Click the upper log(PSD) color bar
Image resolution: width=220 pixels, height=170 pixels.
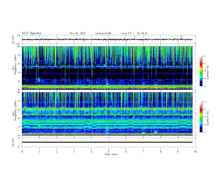pyautogui.click(x=201, y=71)
